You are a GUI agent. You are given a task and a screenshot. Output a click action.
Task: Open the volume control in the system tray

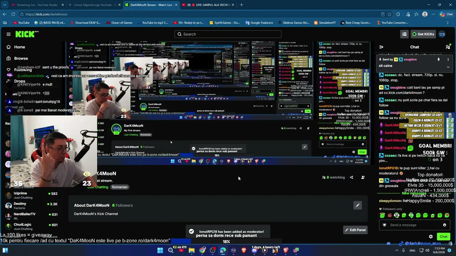(x=427, y=250)
